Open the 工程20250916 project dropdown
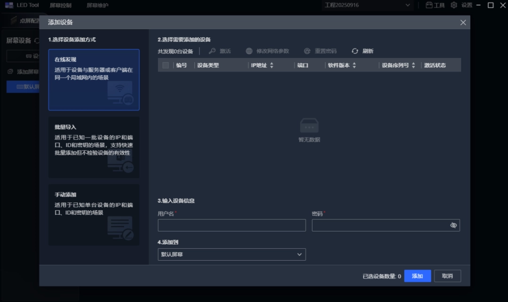The height and width of the screenshot is (302, 508). tap(367, 5)
